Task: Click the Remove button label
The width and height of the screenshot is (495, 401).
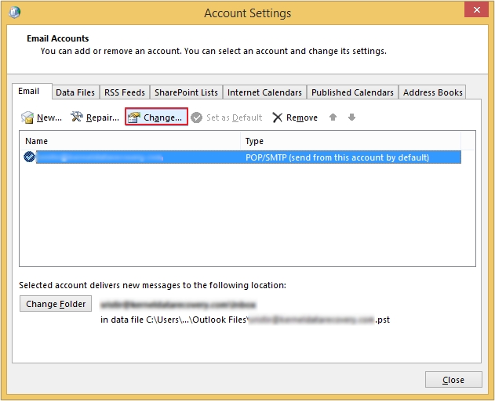Action: point(302,117)
